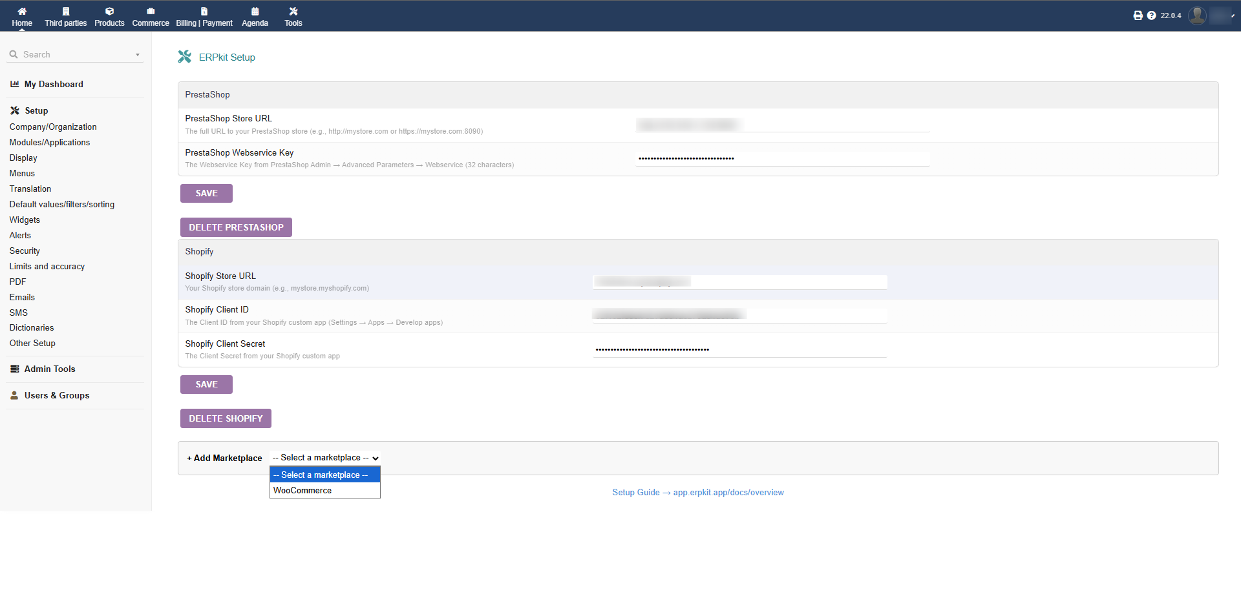Choose WooCommerce from the marketplace list

pyautogui.click(x=325, y=490)
